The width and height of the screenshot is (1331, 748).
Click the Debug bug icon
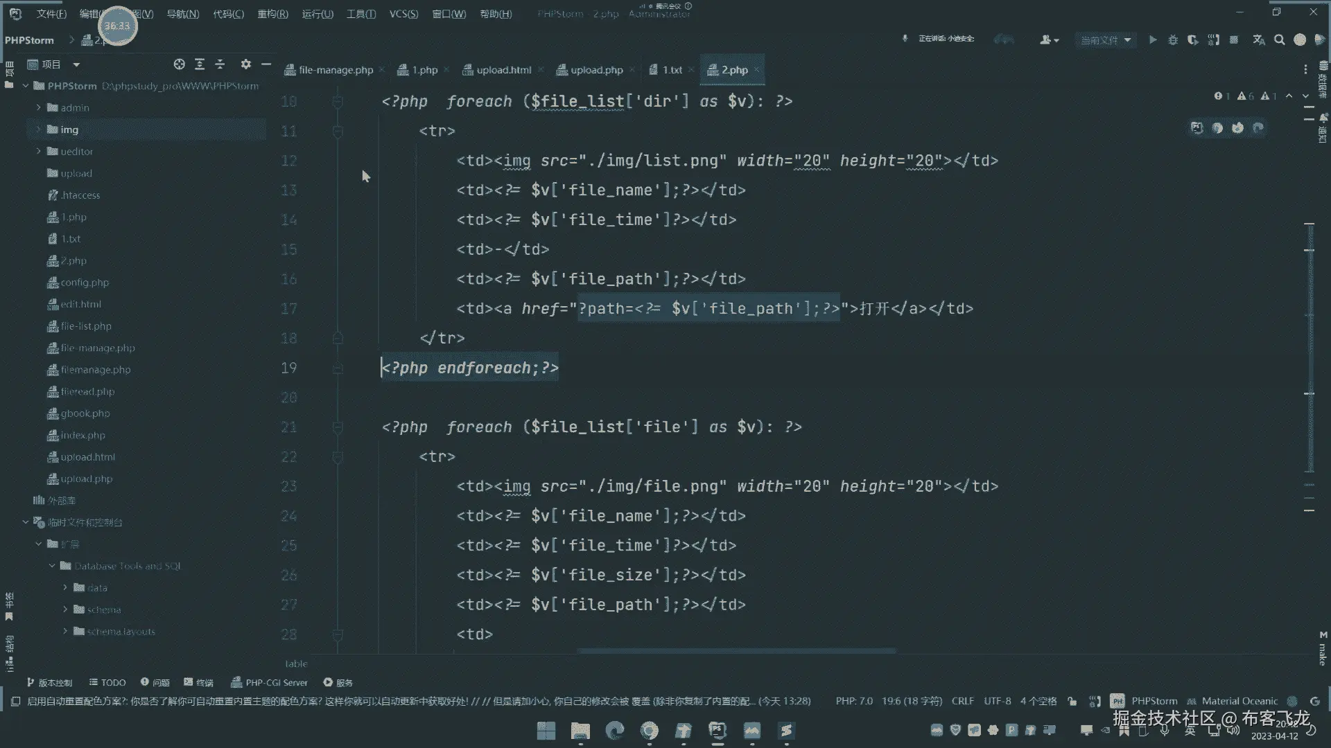pos(1173,40)
